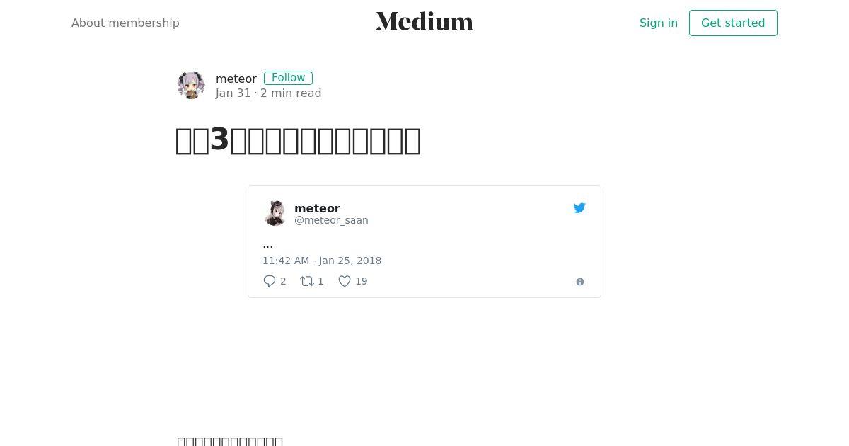
Task: Like the tweet with the heart icon
Action: coord(345,281)
